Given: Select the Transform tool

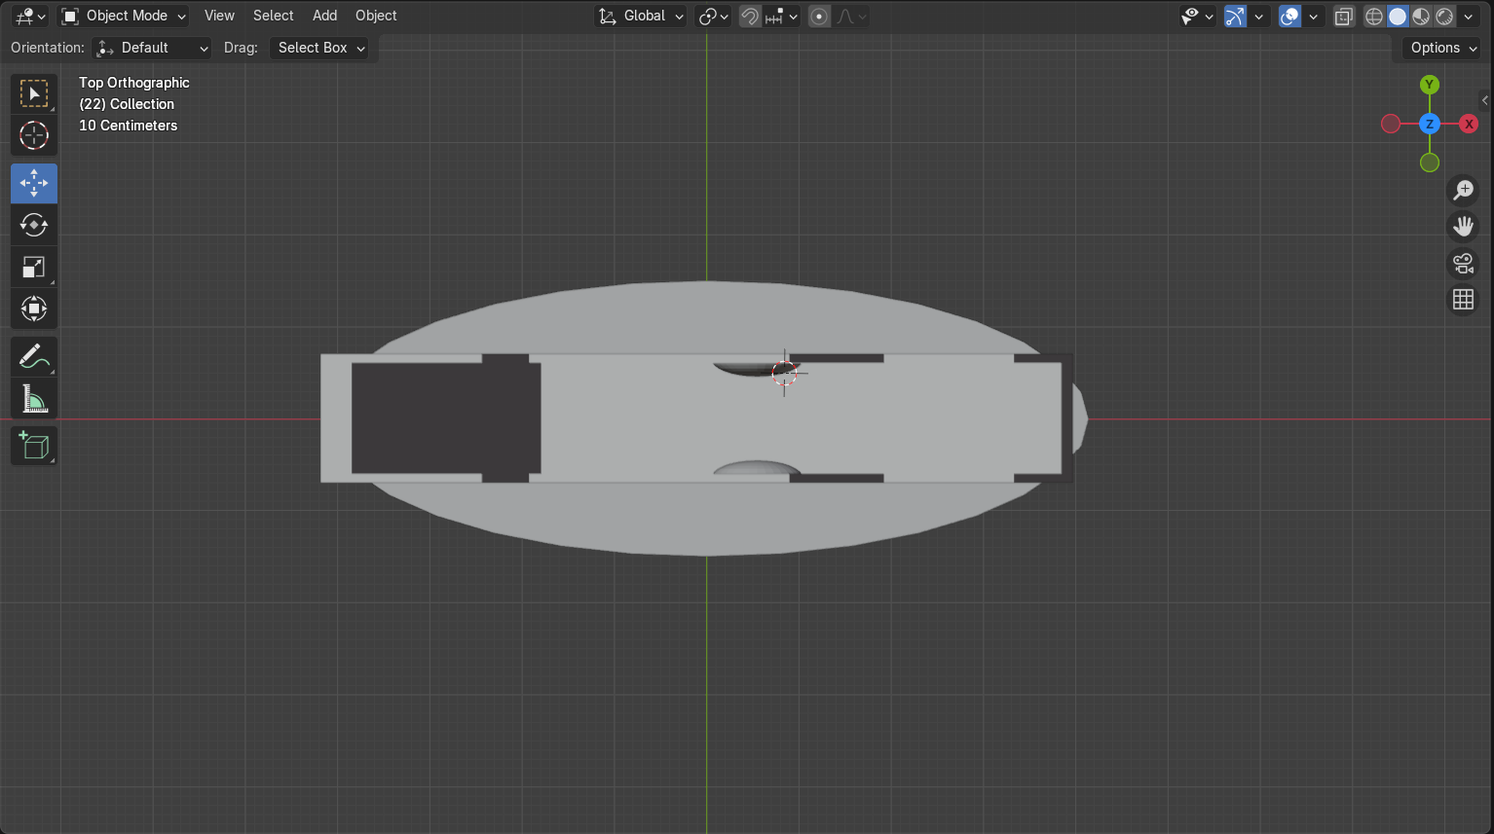Looking at the screenshot, I should pyautogui.click(x=34, y=309).
